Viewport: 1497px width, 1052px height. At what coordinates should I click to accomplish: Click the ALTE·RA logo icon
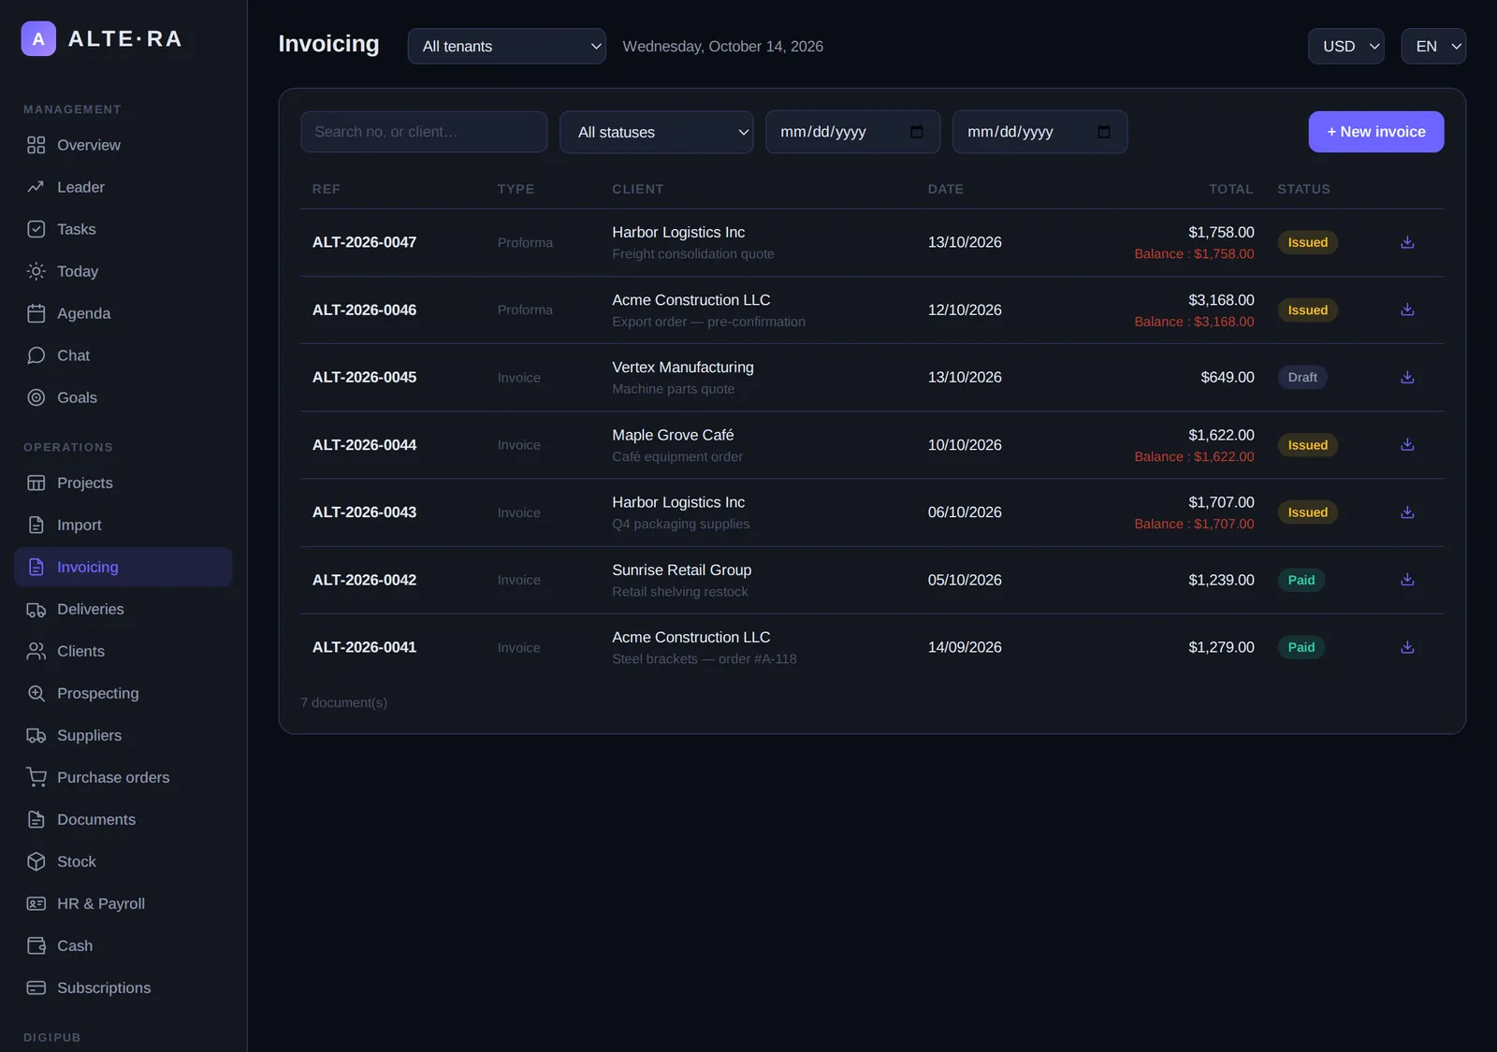(38, 38)
